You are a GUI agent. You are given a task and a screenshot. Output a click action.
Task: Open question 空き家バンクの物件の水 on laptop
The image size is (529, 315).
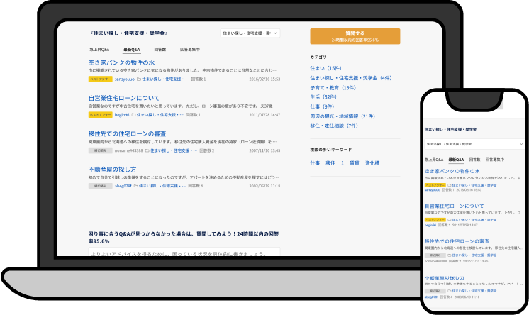[x=121, y=62]
